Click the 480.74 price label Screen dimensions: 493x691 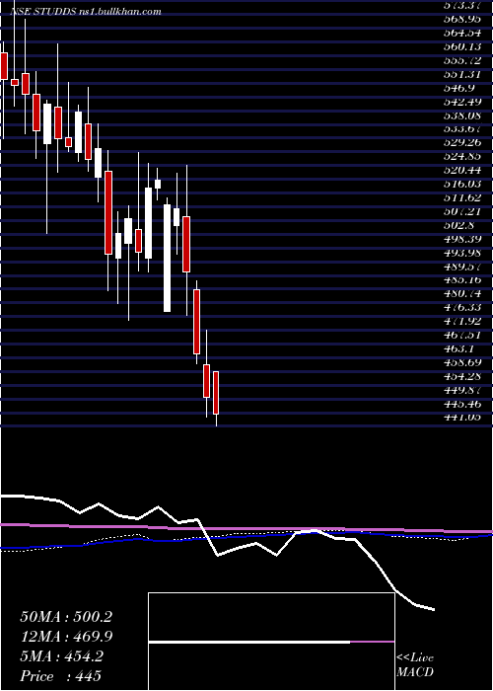click(464, 293)
